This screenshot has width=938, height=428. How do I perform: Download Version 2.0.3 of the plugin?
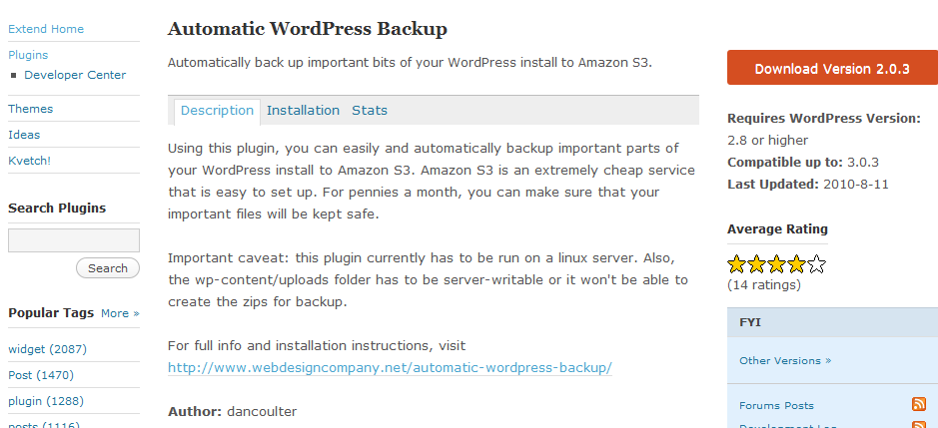point(832,68)
